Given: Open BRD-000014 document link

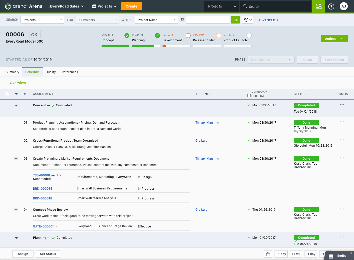Looking at the screenshot, I should click(x=42, y=189).
